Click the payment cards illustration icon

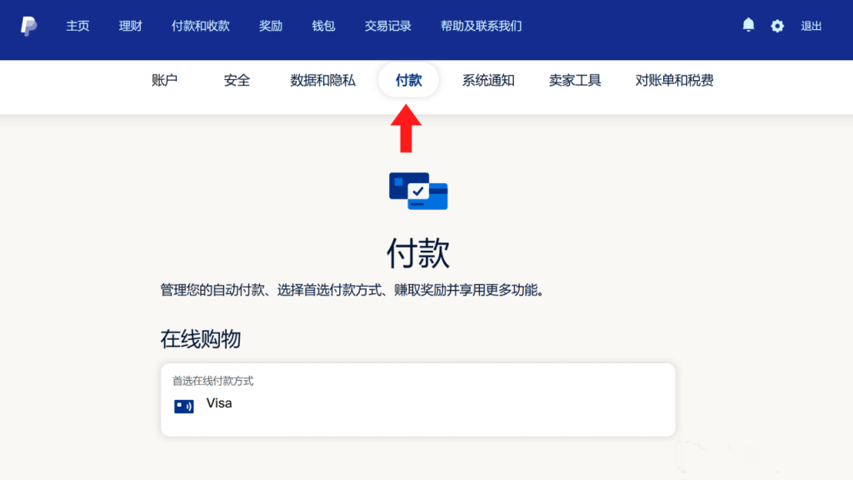click(x=418, y=191)
